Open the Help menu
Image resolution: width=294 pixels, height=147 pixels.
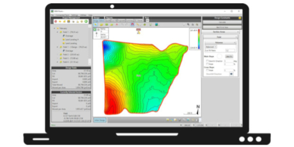[90, 15]
